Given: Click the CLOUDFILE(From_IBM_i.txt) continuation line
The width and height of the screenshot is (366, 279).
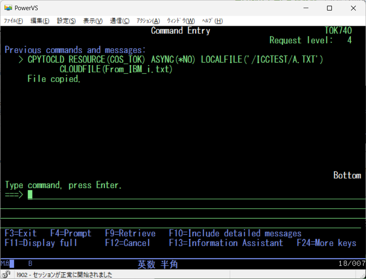Looking at the screenshot, I should 116,69.
